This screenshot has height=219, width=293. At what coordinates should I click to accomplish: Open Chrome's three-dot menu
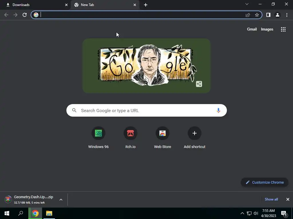287,15
